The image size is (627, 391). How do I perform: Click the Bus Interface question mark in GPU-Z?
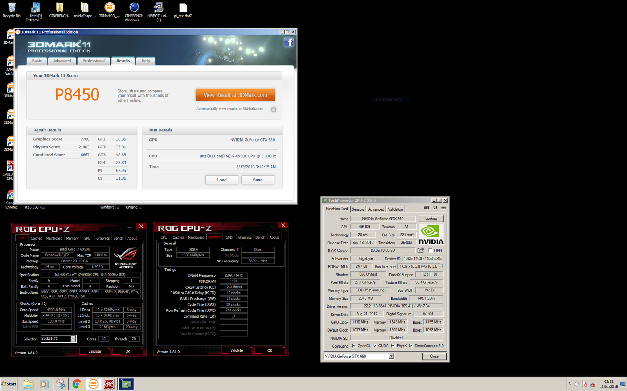(x=442, y=266)
